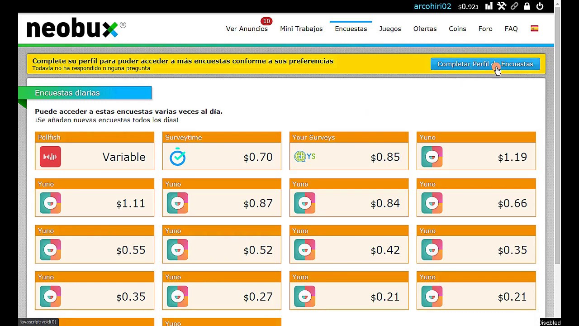Screen dimensions: 579x326
Task: Click the Yuno icon on the $0.42 card
Action: point(305,250)
